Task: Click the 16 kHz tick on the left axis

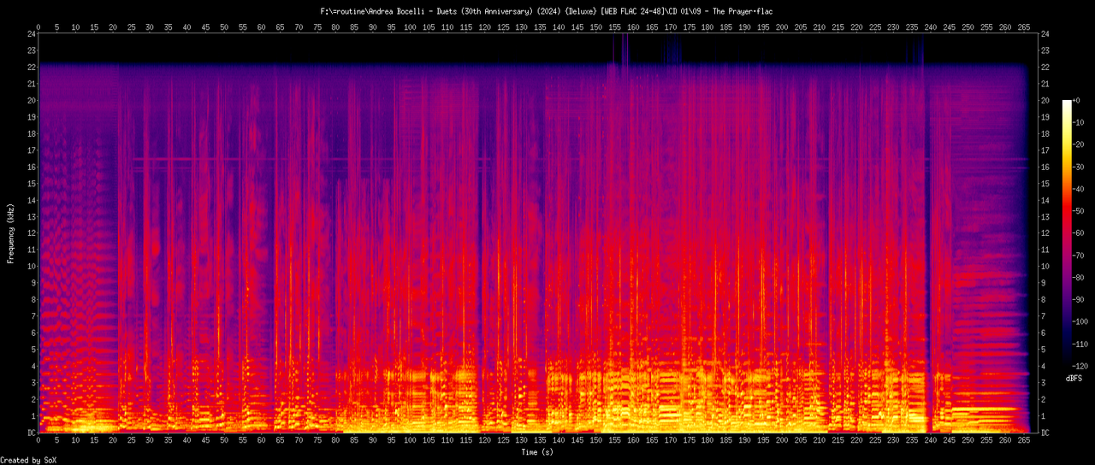Action: point(32,167)
